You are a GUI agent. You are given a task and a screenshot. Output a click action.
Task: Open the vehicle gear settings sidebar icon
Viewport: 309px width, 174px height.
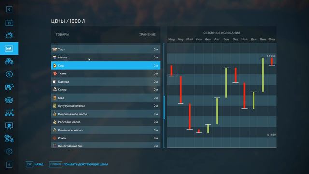9,139
